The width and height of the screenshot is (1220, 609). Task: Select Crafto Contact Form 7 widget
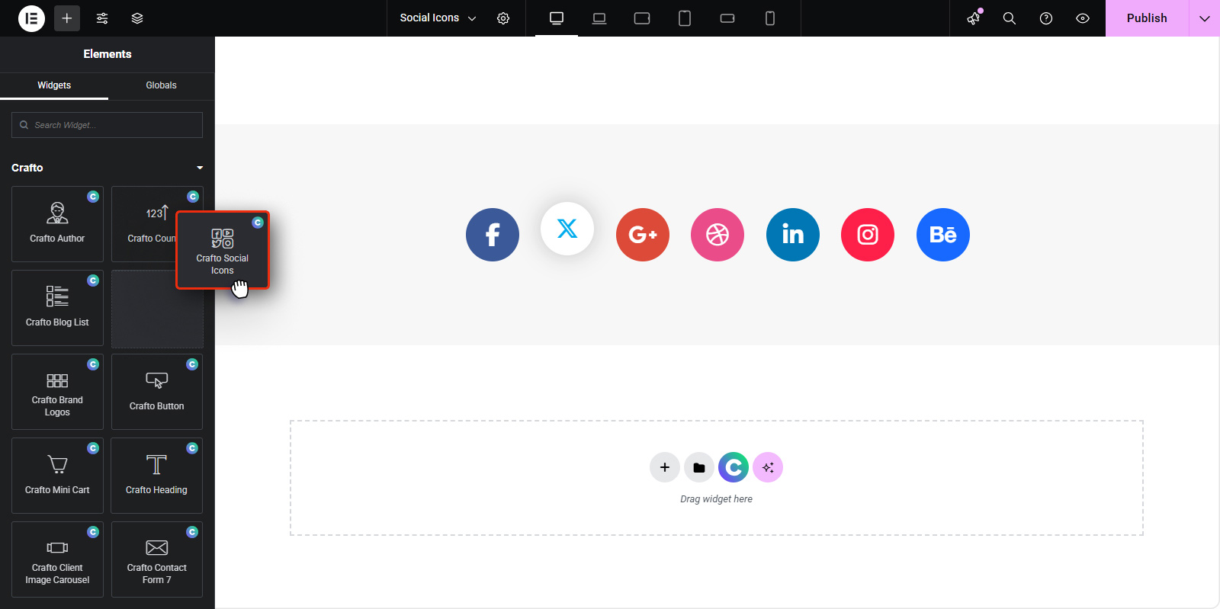[x=157, y=559]
